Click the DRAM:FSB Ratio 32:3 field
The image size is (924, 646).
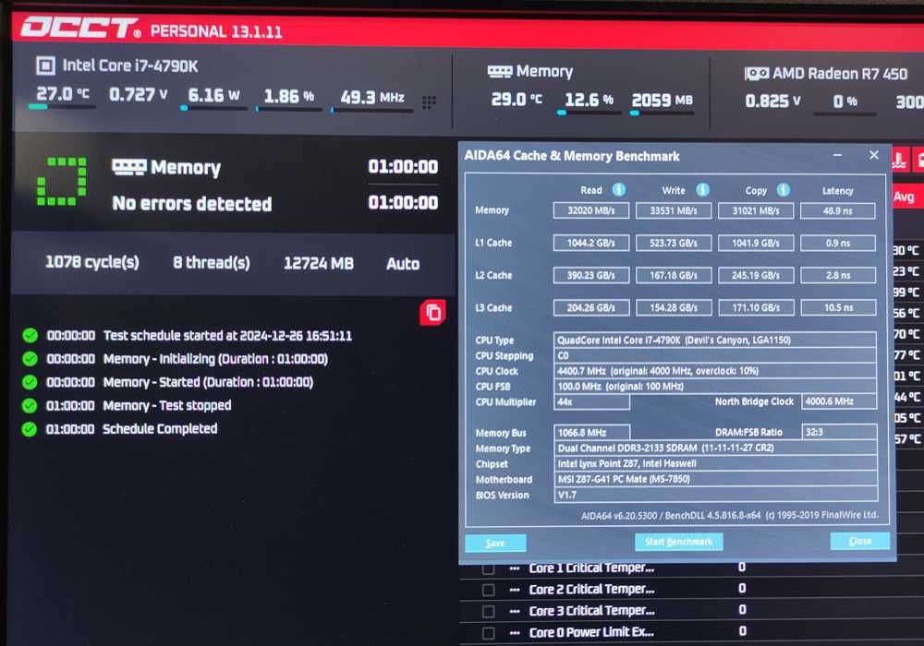coord(839,432)
